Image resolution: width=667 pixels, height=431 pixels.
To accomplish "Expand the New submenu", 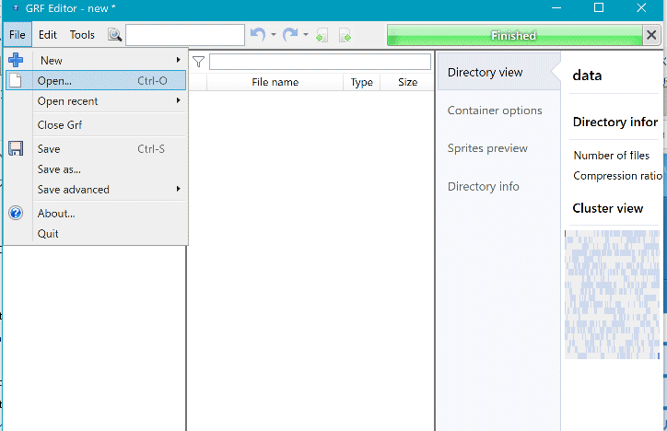I will 178,60.
